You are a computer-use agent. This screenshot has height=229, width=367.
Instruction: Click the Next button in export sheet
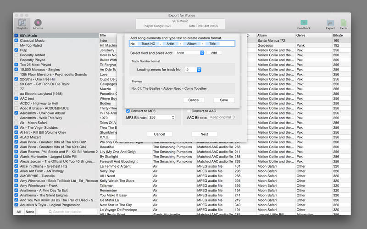(204, 134)
